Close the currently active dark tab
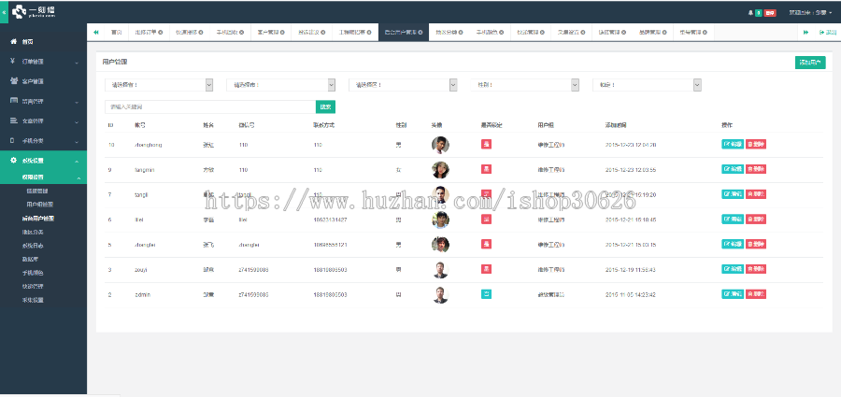This screenshot has height=397, width=841. click(422, 32)
